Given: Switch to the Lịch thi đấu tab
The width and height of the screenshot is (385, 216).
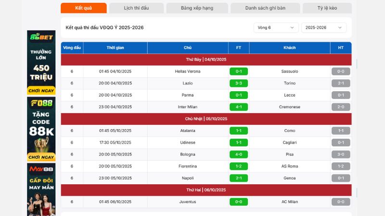Looking at the screenshot, I should 136,8.
